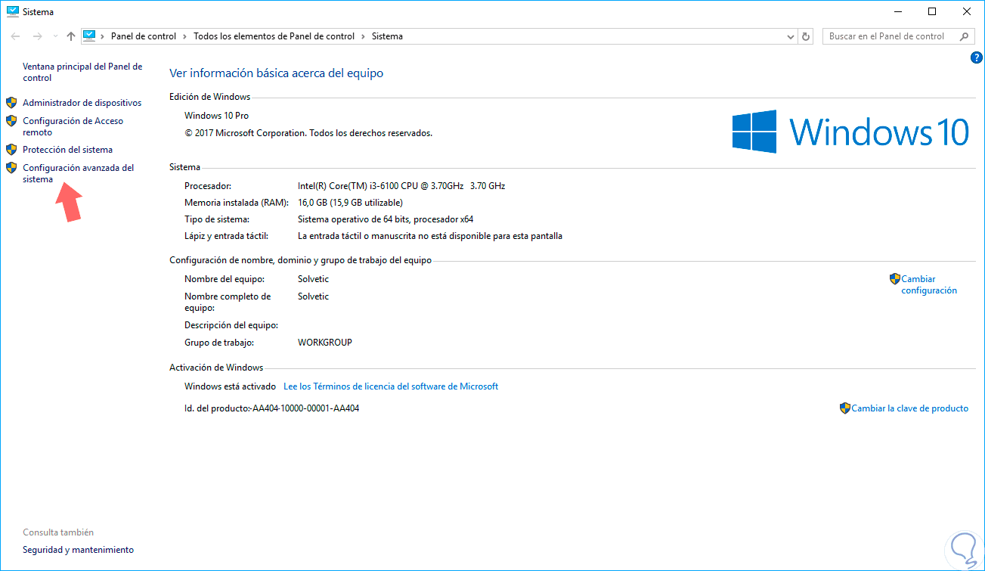
Task: Expand the address bar history dropdown
Action: click(791, 36)
